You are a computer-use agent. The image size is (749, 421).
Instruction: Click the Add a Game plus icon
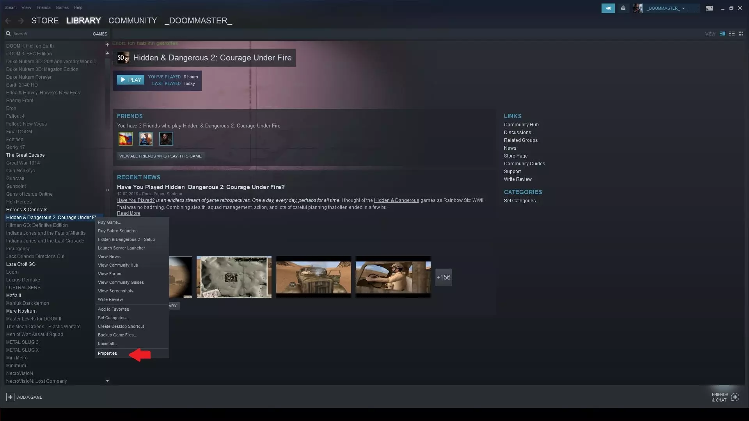pyautogui.click(x=11, y=397)
